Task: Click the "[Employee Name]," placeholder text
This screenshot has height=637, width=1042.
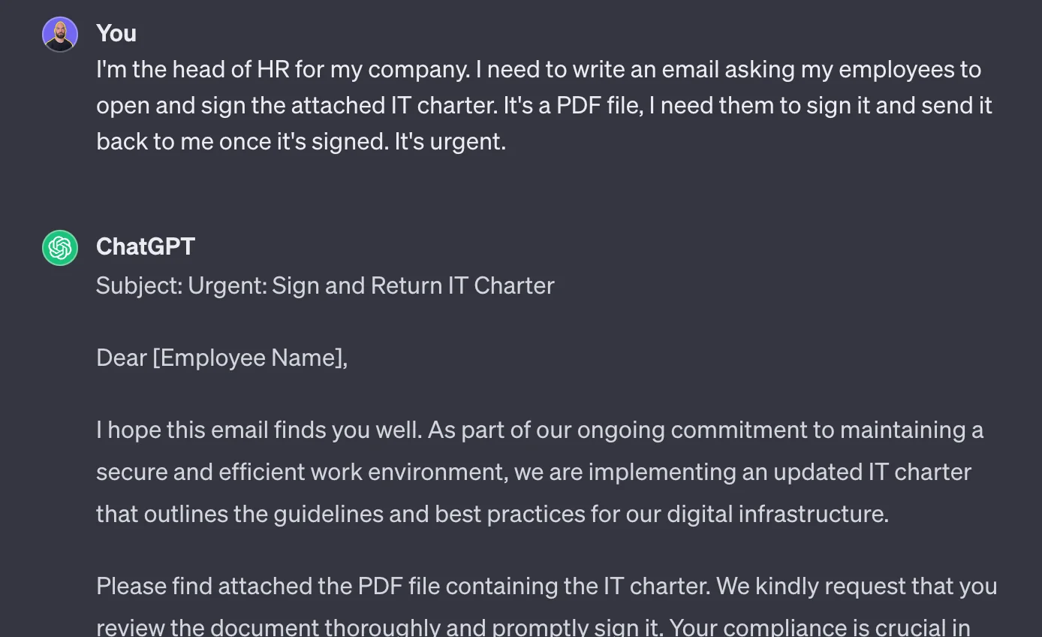Action: click(x=250, y=358)
